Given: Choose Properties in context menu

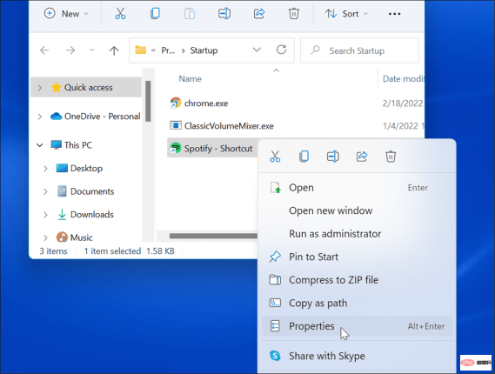Looking at the screenshot, I should click(x=357, y=326).
